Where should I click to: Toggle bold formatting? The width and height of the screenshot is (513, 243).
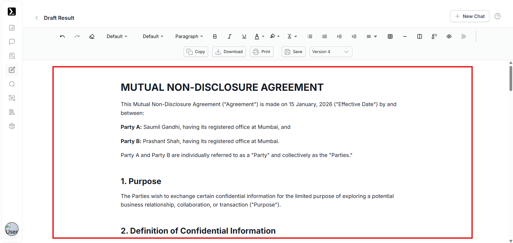pyautogui.click(x=215, y=36)
